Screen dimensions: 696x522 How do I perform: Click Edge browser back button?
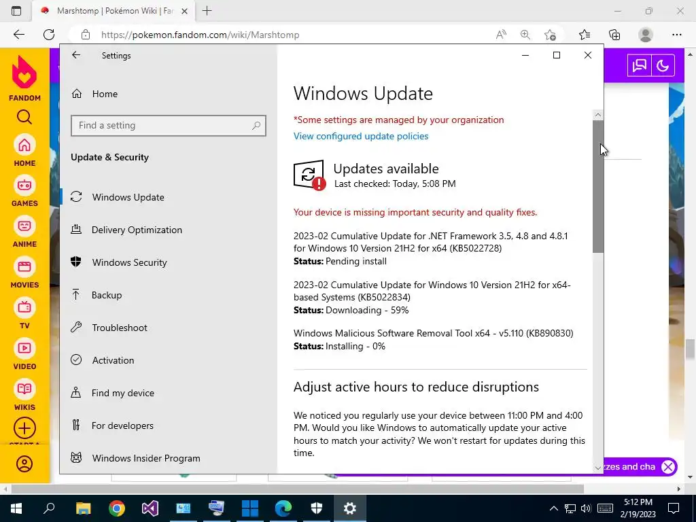19,35
